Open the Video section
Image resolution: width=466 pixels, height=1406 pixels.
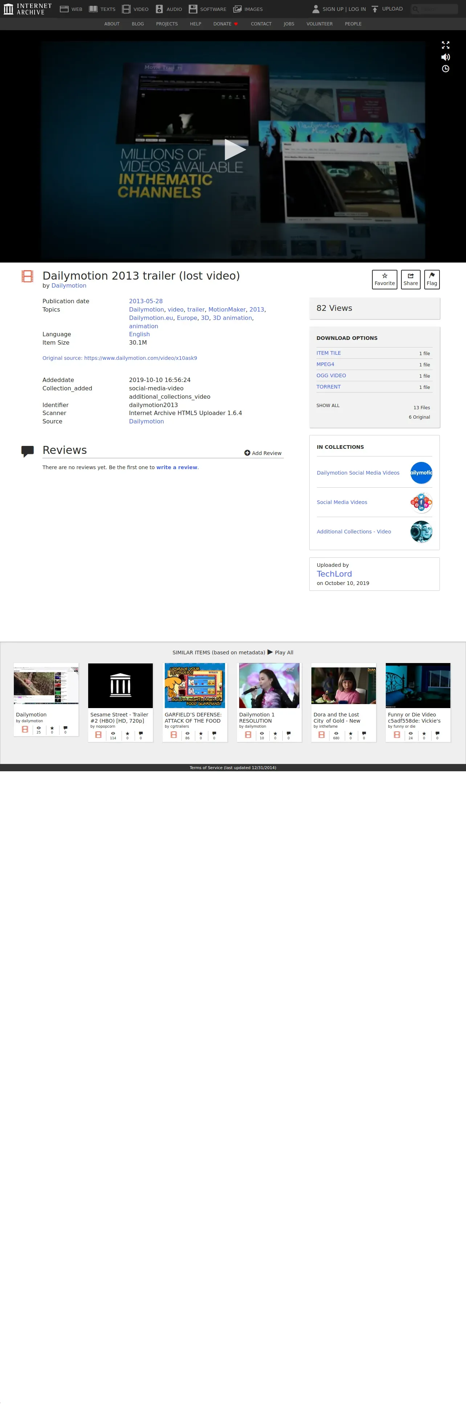[135, 9]
